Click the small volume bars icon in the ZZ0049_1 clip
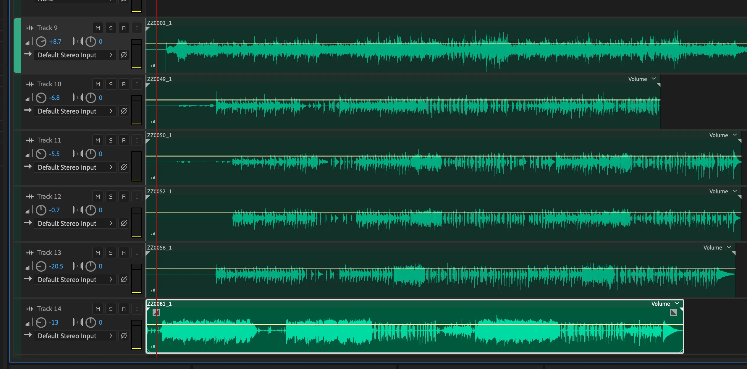Screen dimensions: 747x369 (153, 122)
